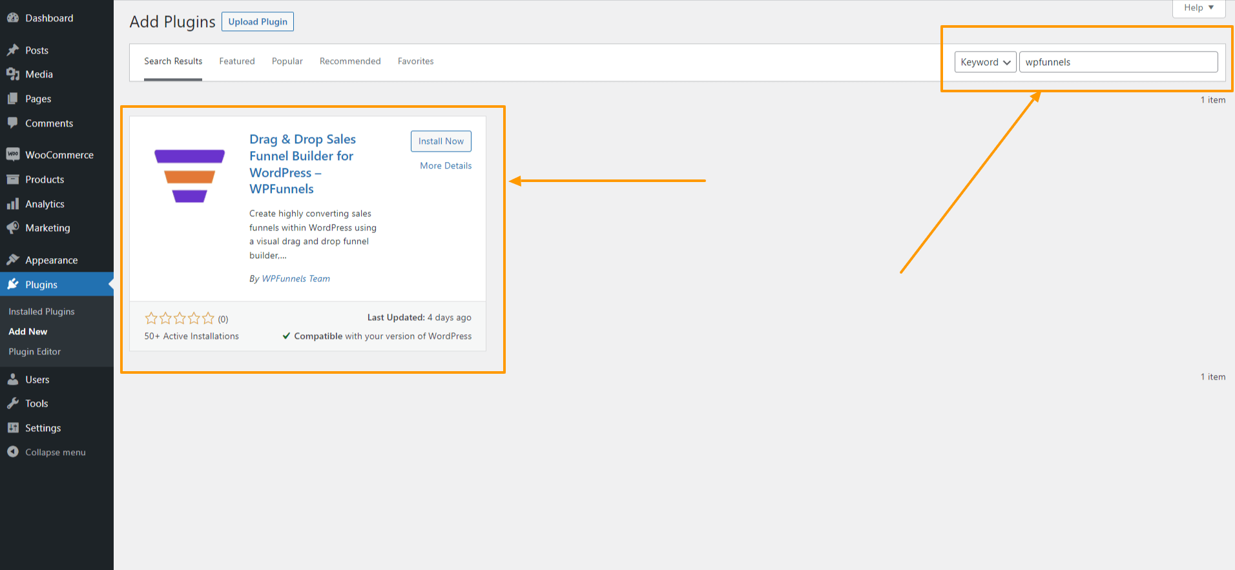Click the Compatible with your version text
Image resolution: width=1235 pixels, height=570 pixels.
[x=377, y=336]
